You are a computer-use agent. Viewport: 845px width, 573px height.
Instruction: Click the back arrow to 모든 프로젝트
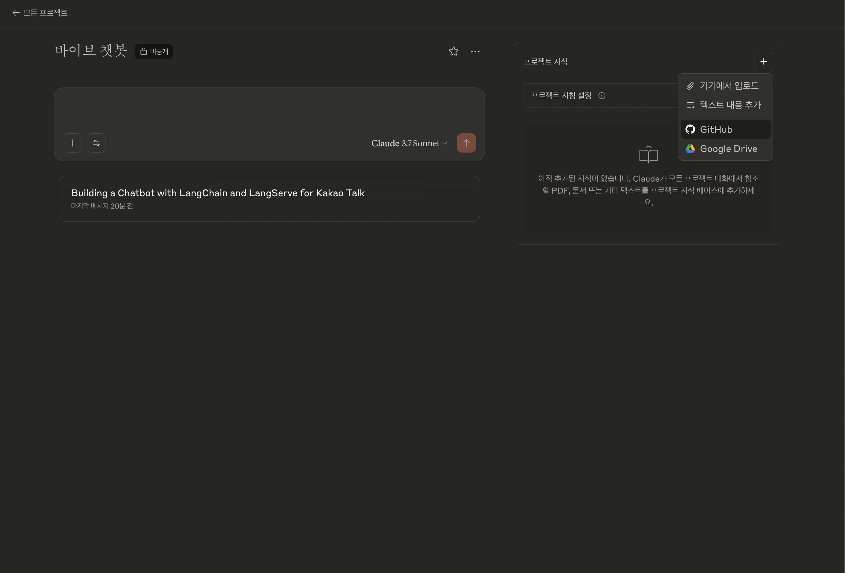point(16,13)
